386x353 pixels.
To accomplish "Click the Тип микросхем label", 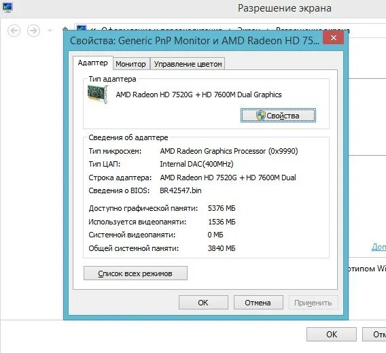I will click(x=115, y=151).
